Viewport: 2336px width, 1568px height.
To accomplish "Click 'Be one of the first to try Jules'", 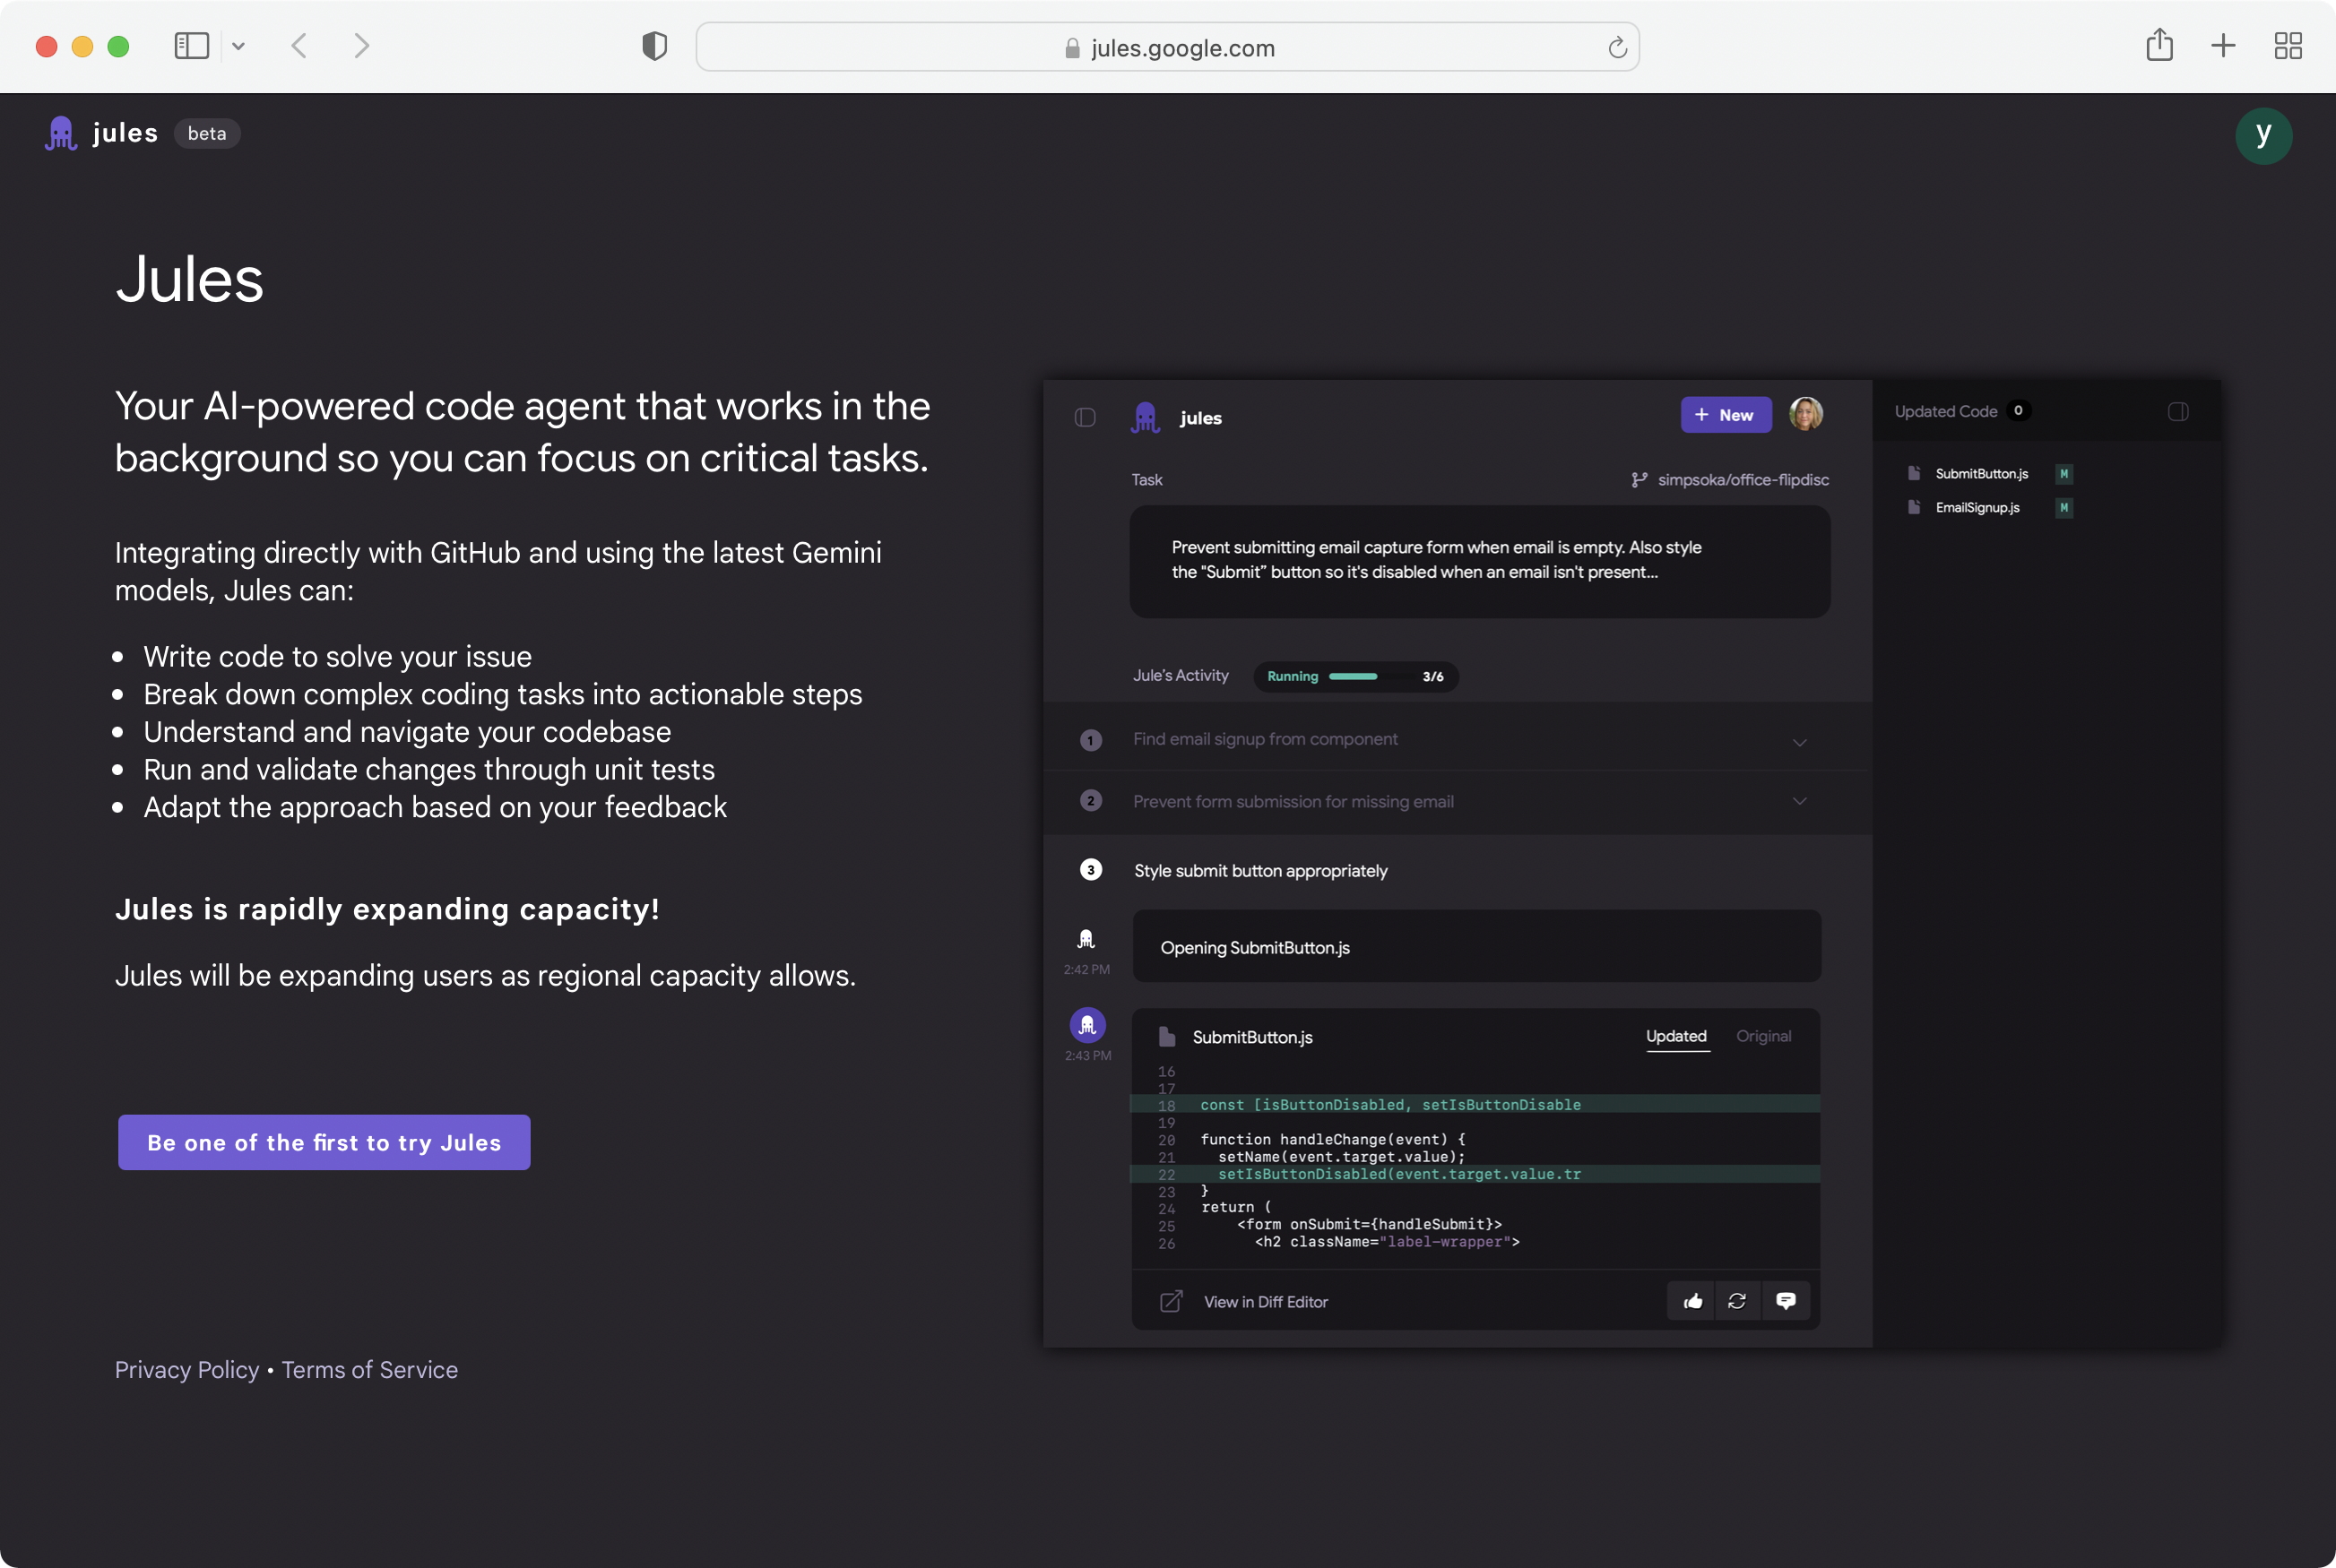I will tap(324, 1142).
